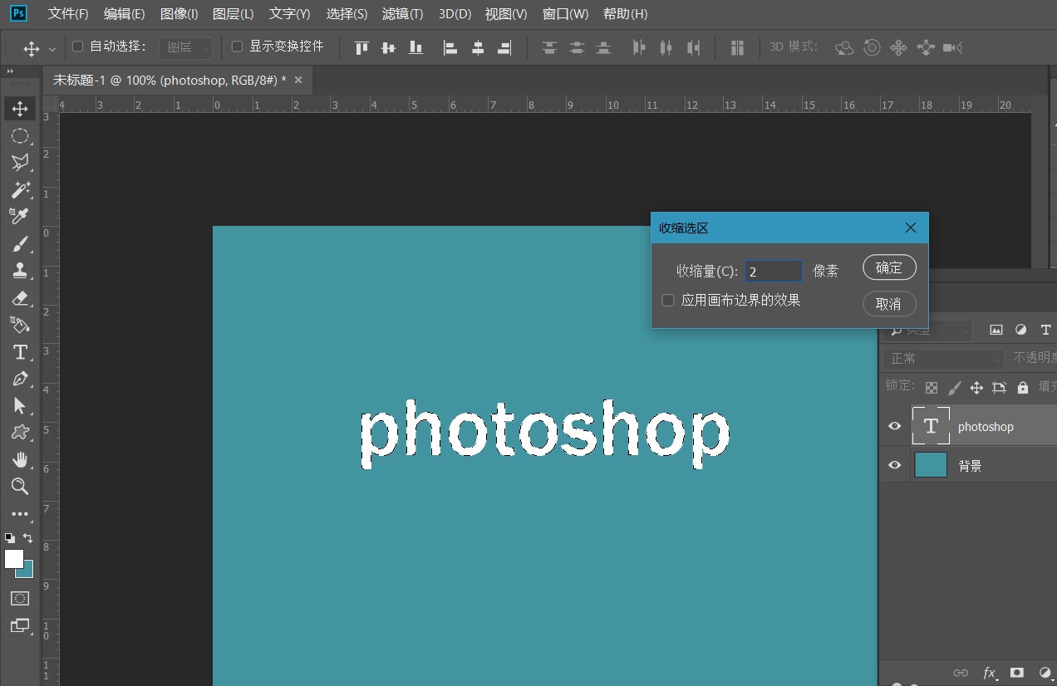Hide the photoshop text layer
The image size is (1057, 686).
[894, 426]
